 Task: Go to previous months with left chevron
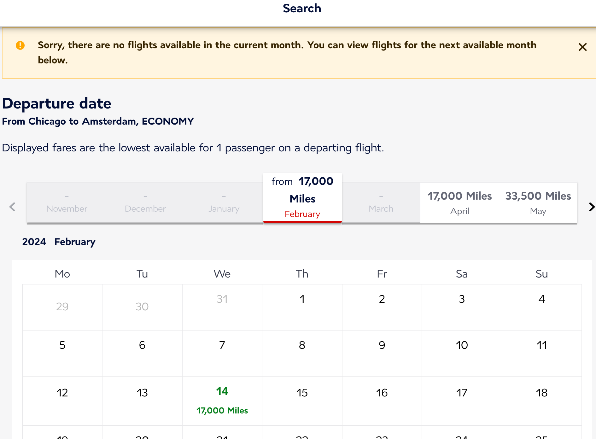click(x=12, y=207)
